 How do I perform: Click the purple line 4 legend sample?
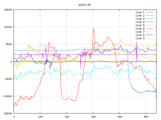click(x=150, y=22)
